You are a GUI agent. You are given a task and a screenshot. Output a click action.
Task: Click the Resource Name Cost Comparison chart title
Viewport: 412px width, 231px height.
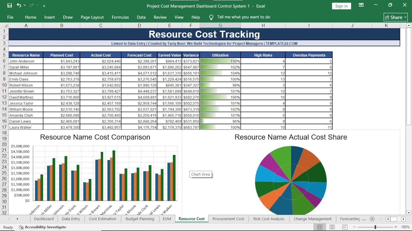click(x=95, y=137)
